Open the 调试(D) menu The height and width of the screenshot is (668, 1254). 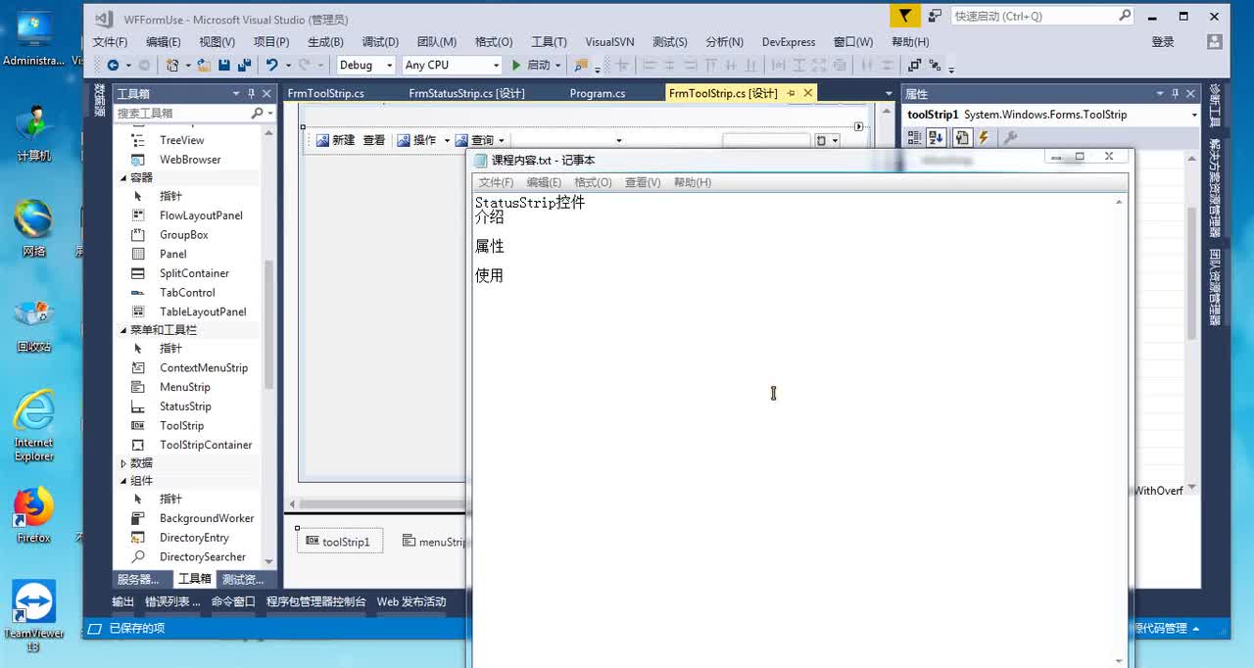(380, 42)
